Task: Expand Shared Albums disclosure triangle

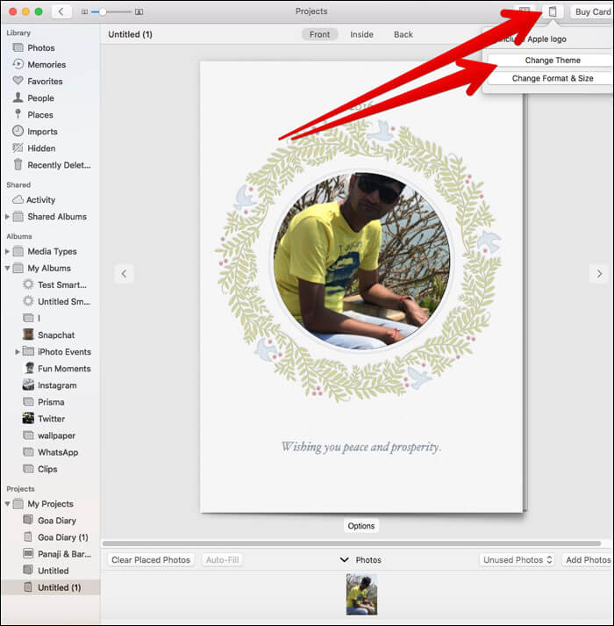Action: (x=7, y=217)
